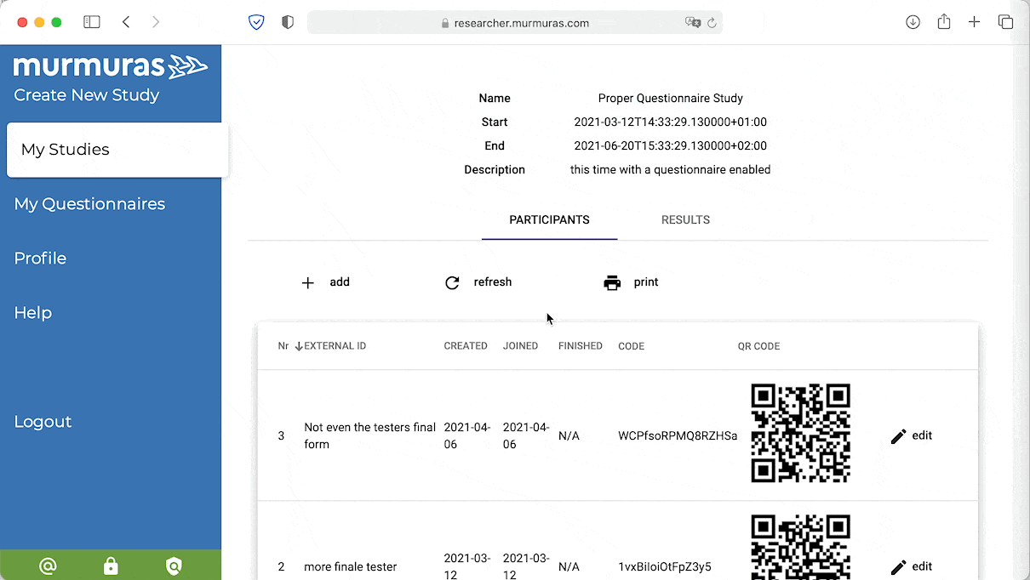Click the murmuras logo
The image size is (1030, 580).
[x=111, y=66]
